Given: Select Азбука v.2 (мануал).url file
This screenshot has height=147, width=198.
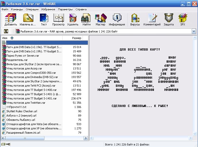Looking at the screenshot, I should coord(21,115).
